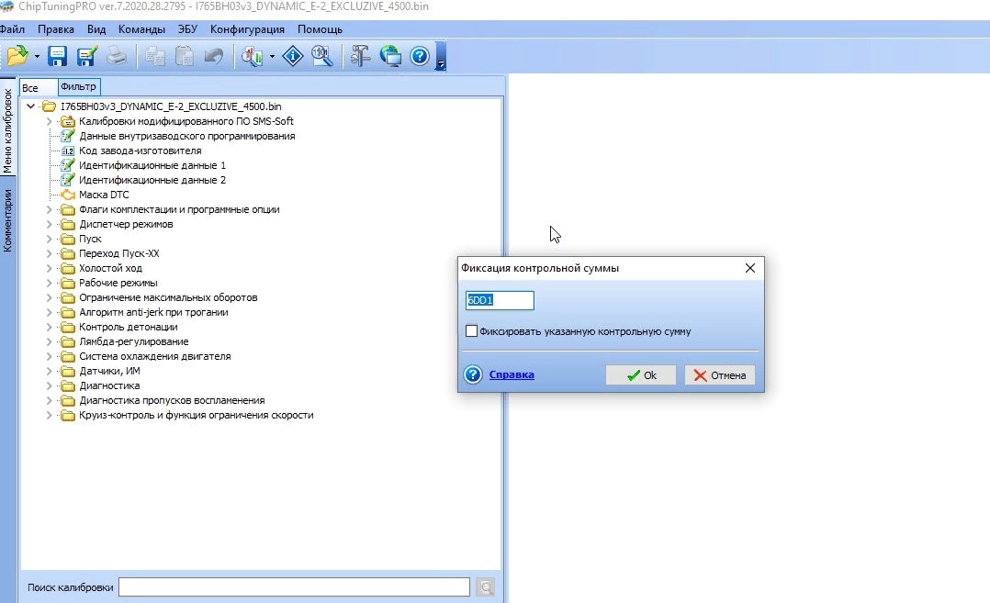Click the open file folder icon

point(17,57)
